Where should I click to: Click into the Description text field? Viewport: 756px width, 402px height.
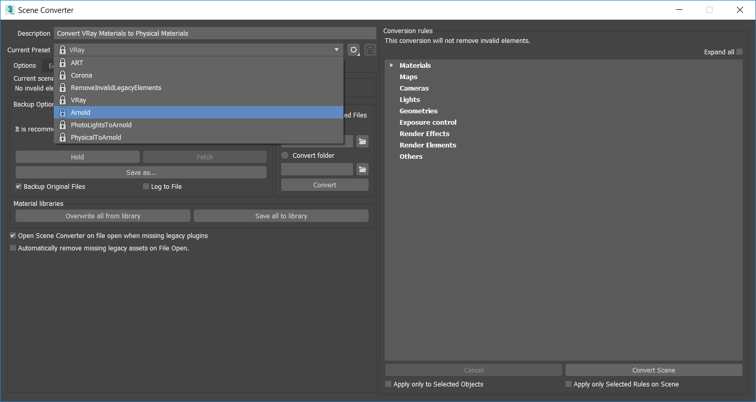(214, 33)
